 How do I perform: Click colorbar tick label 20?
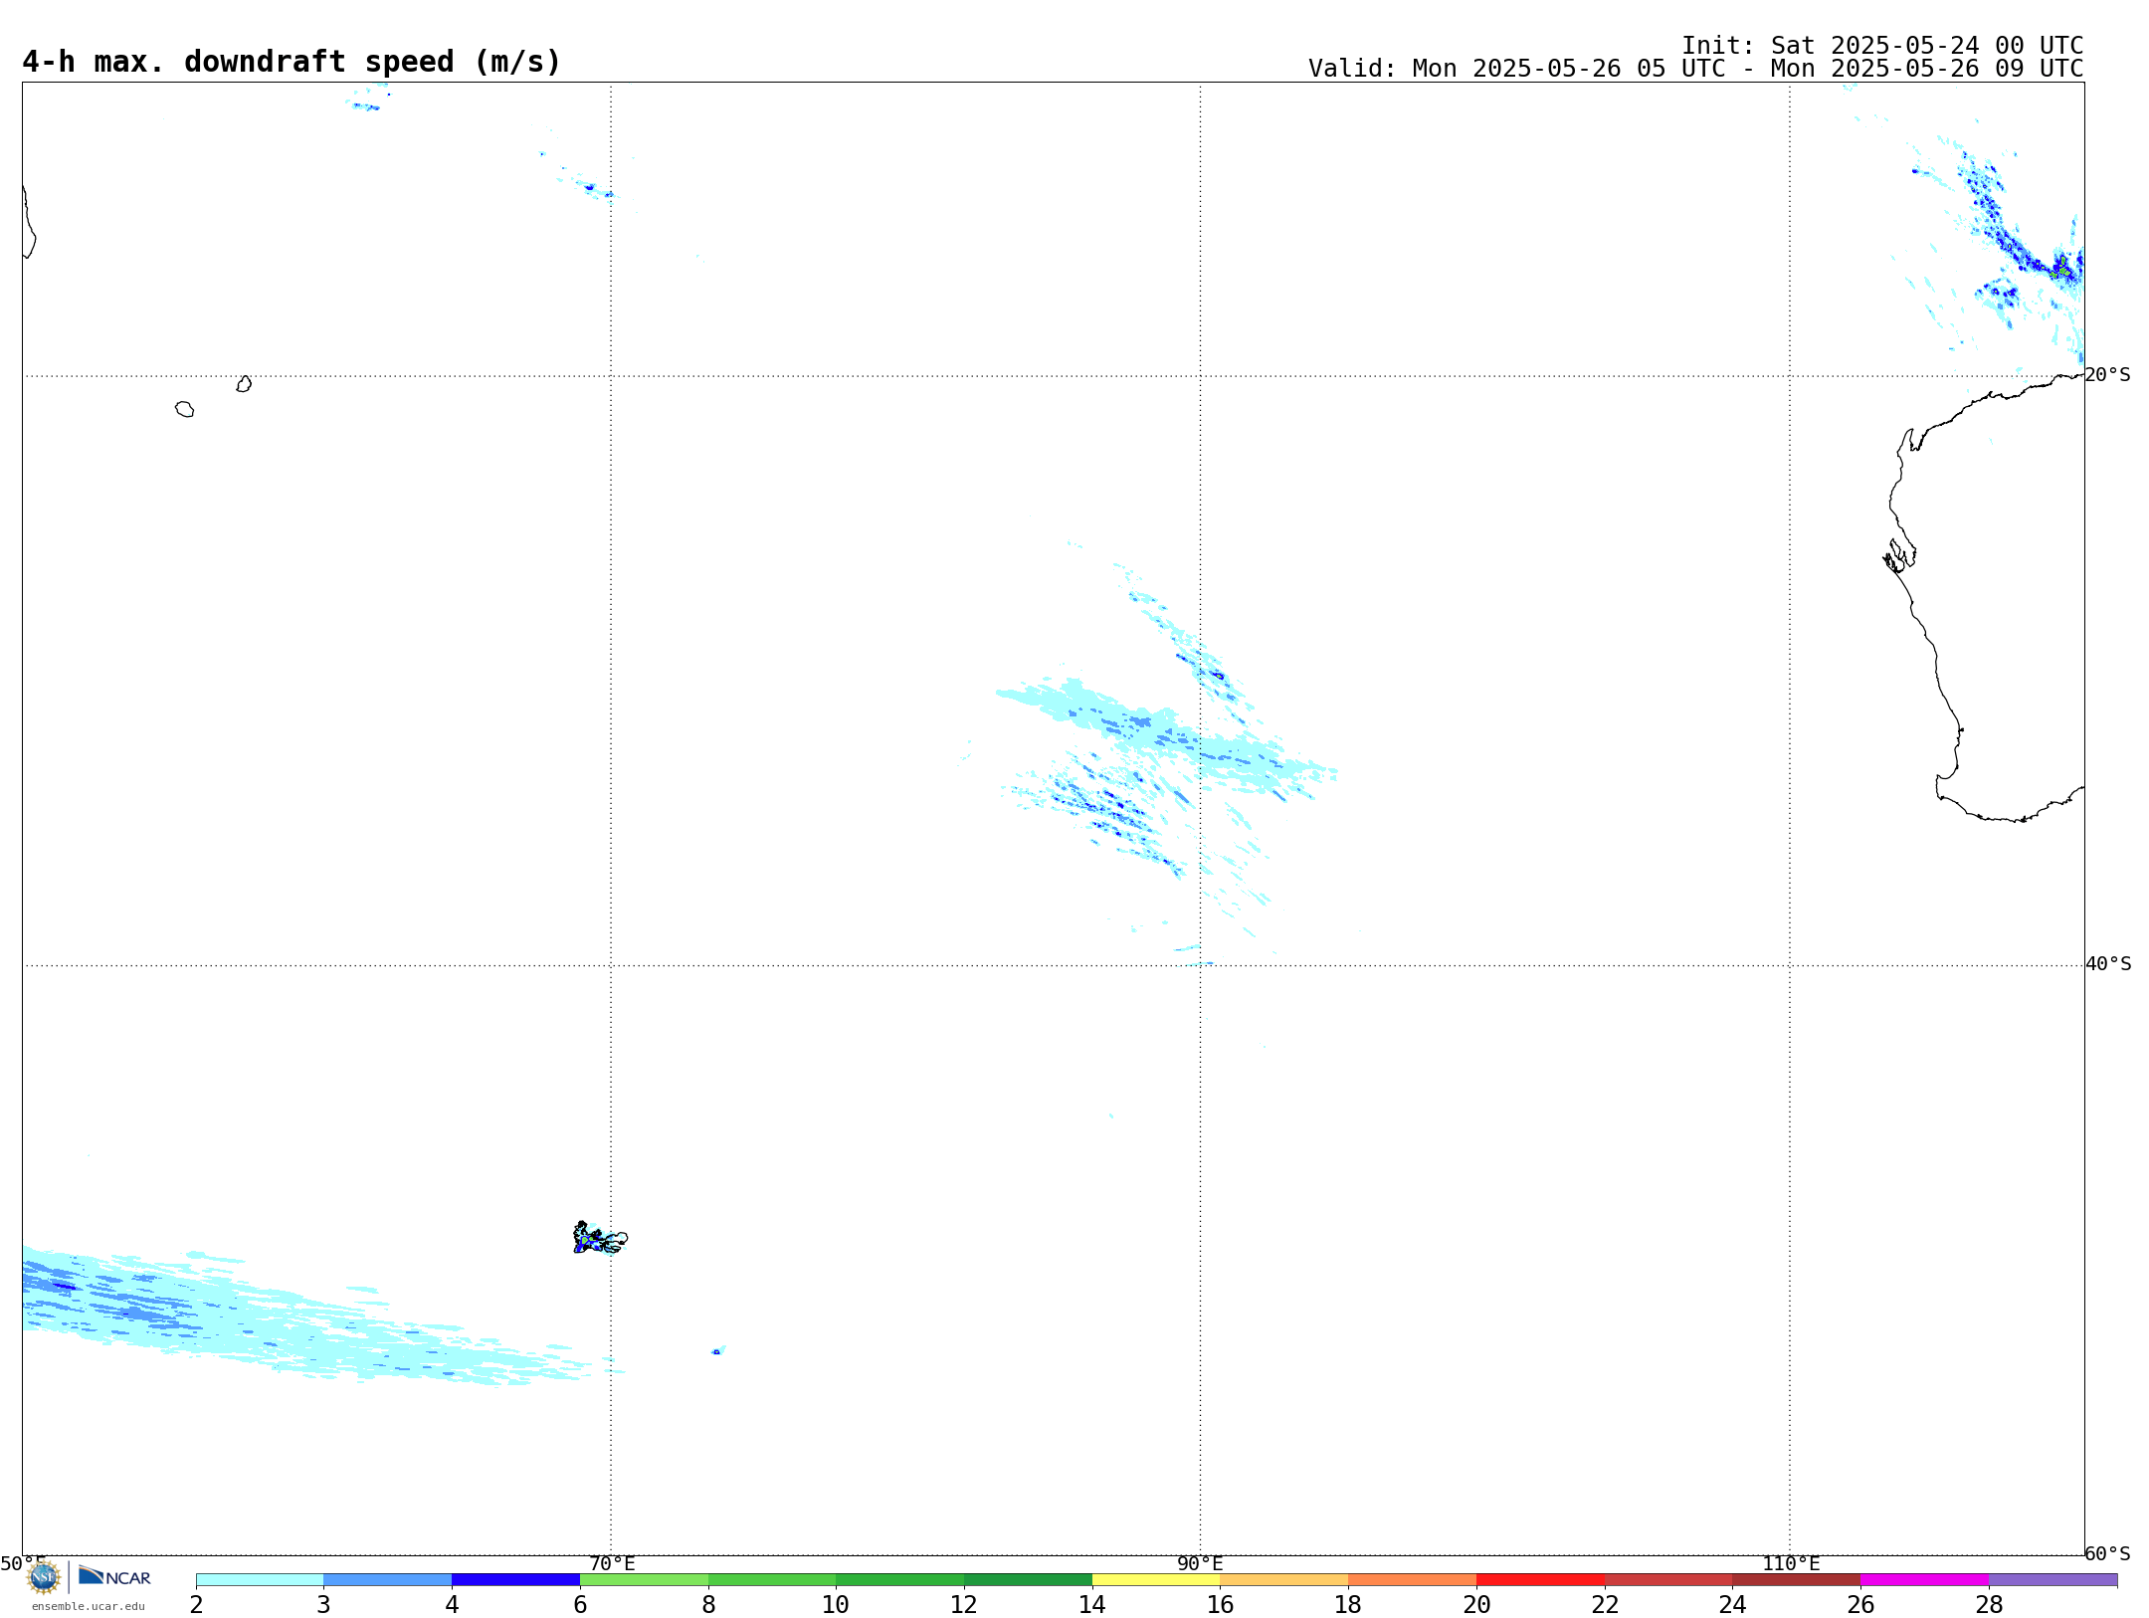(1476, 1604)
